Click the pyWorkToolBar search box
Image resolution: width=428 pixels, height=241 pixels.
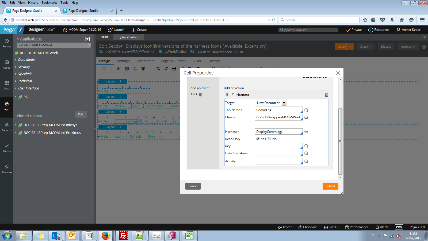308,30
